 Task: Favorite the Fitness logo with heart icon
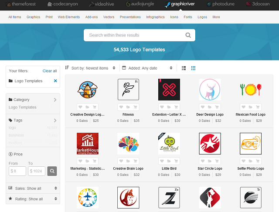(121, 107)
